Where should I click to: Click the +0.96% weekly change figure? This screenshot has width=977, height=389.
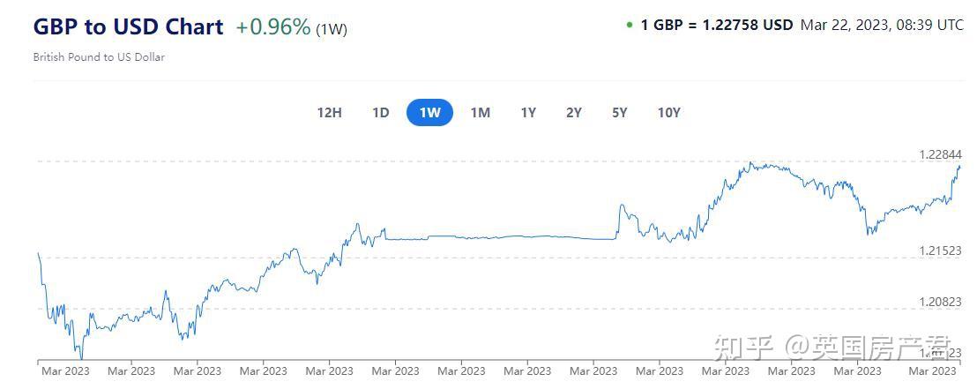pos(273,26)
